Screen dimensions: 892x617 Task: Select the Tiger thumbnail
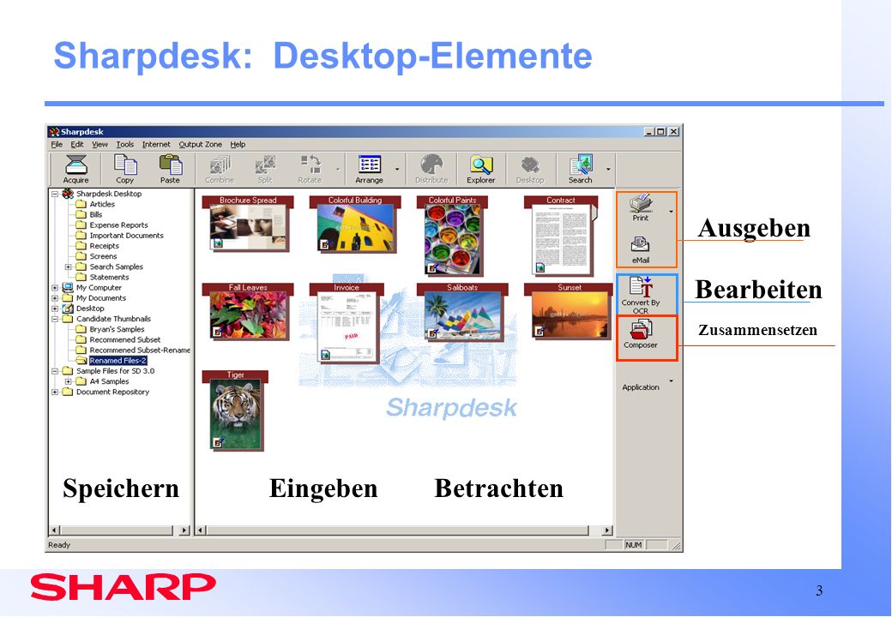click(235, 410)
